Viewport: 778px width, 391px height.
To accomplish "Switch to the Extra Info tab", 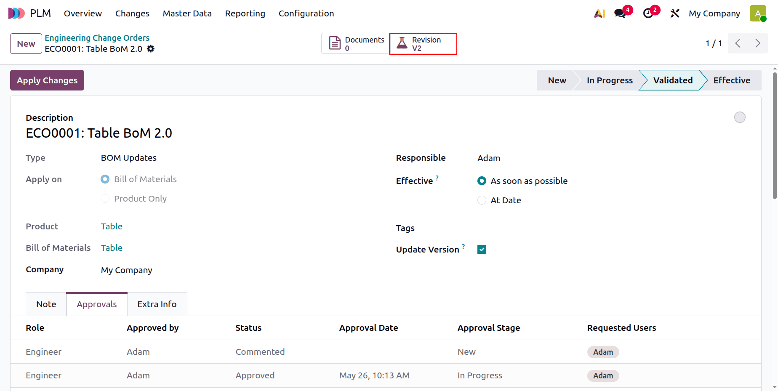I will coord(157,304).
